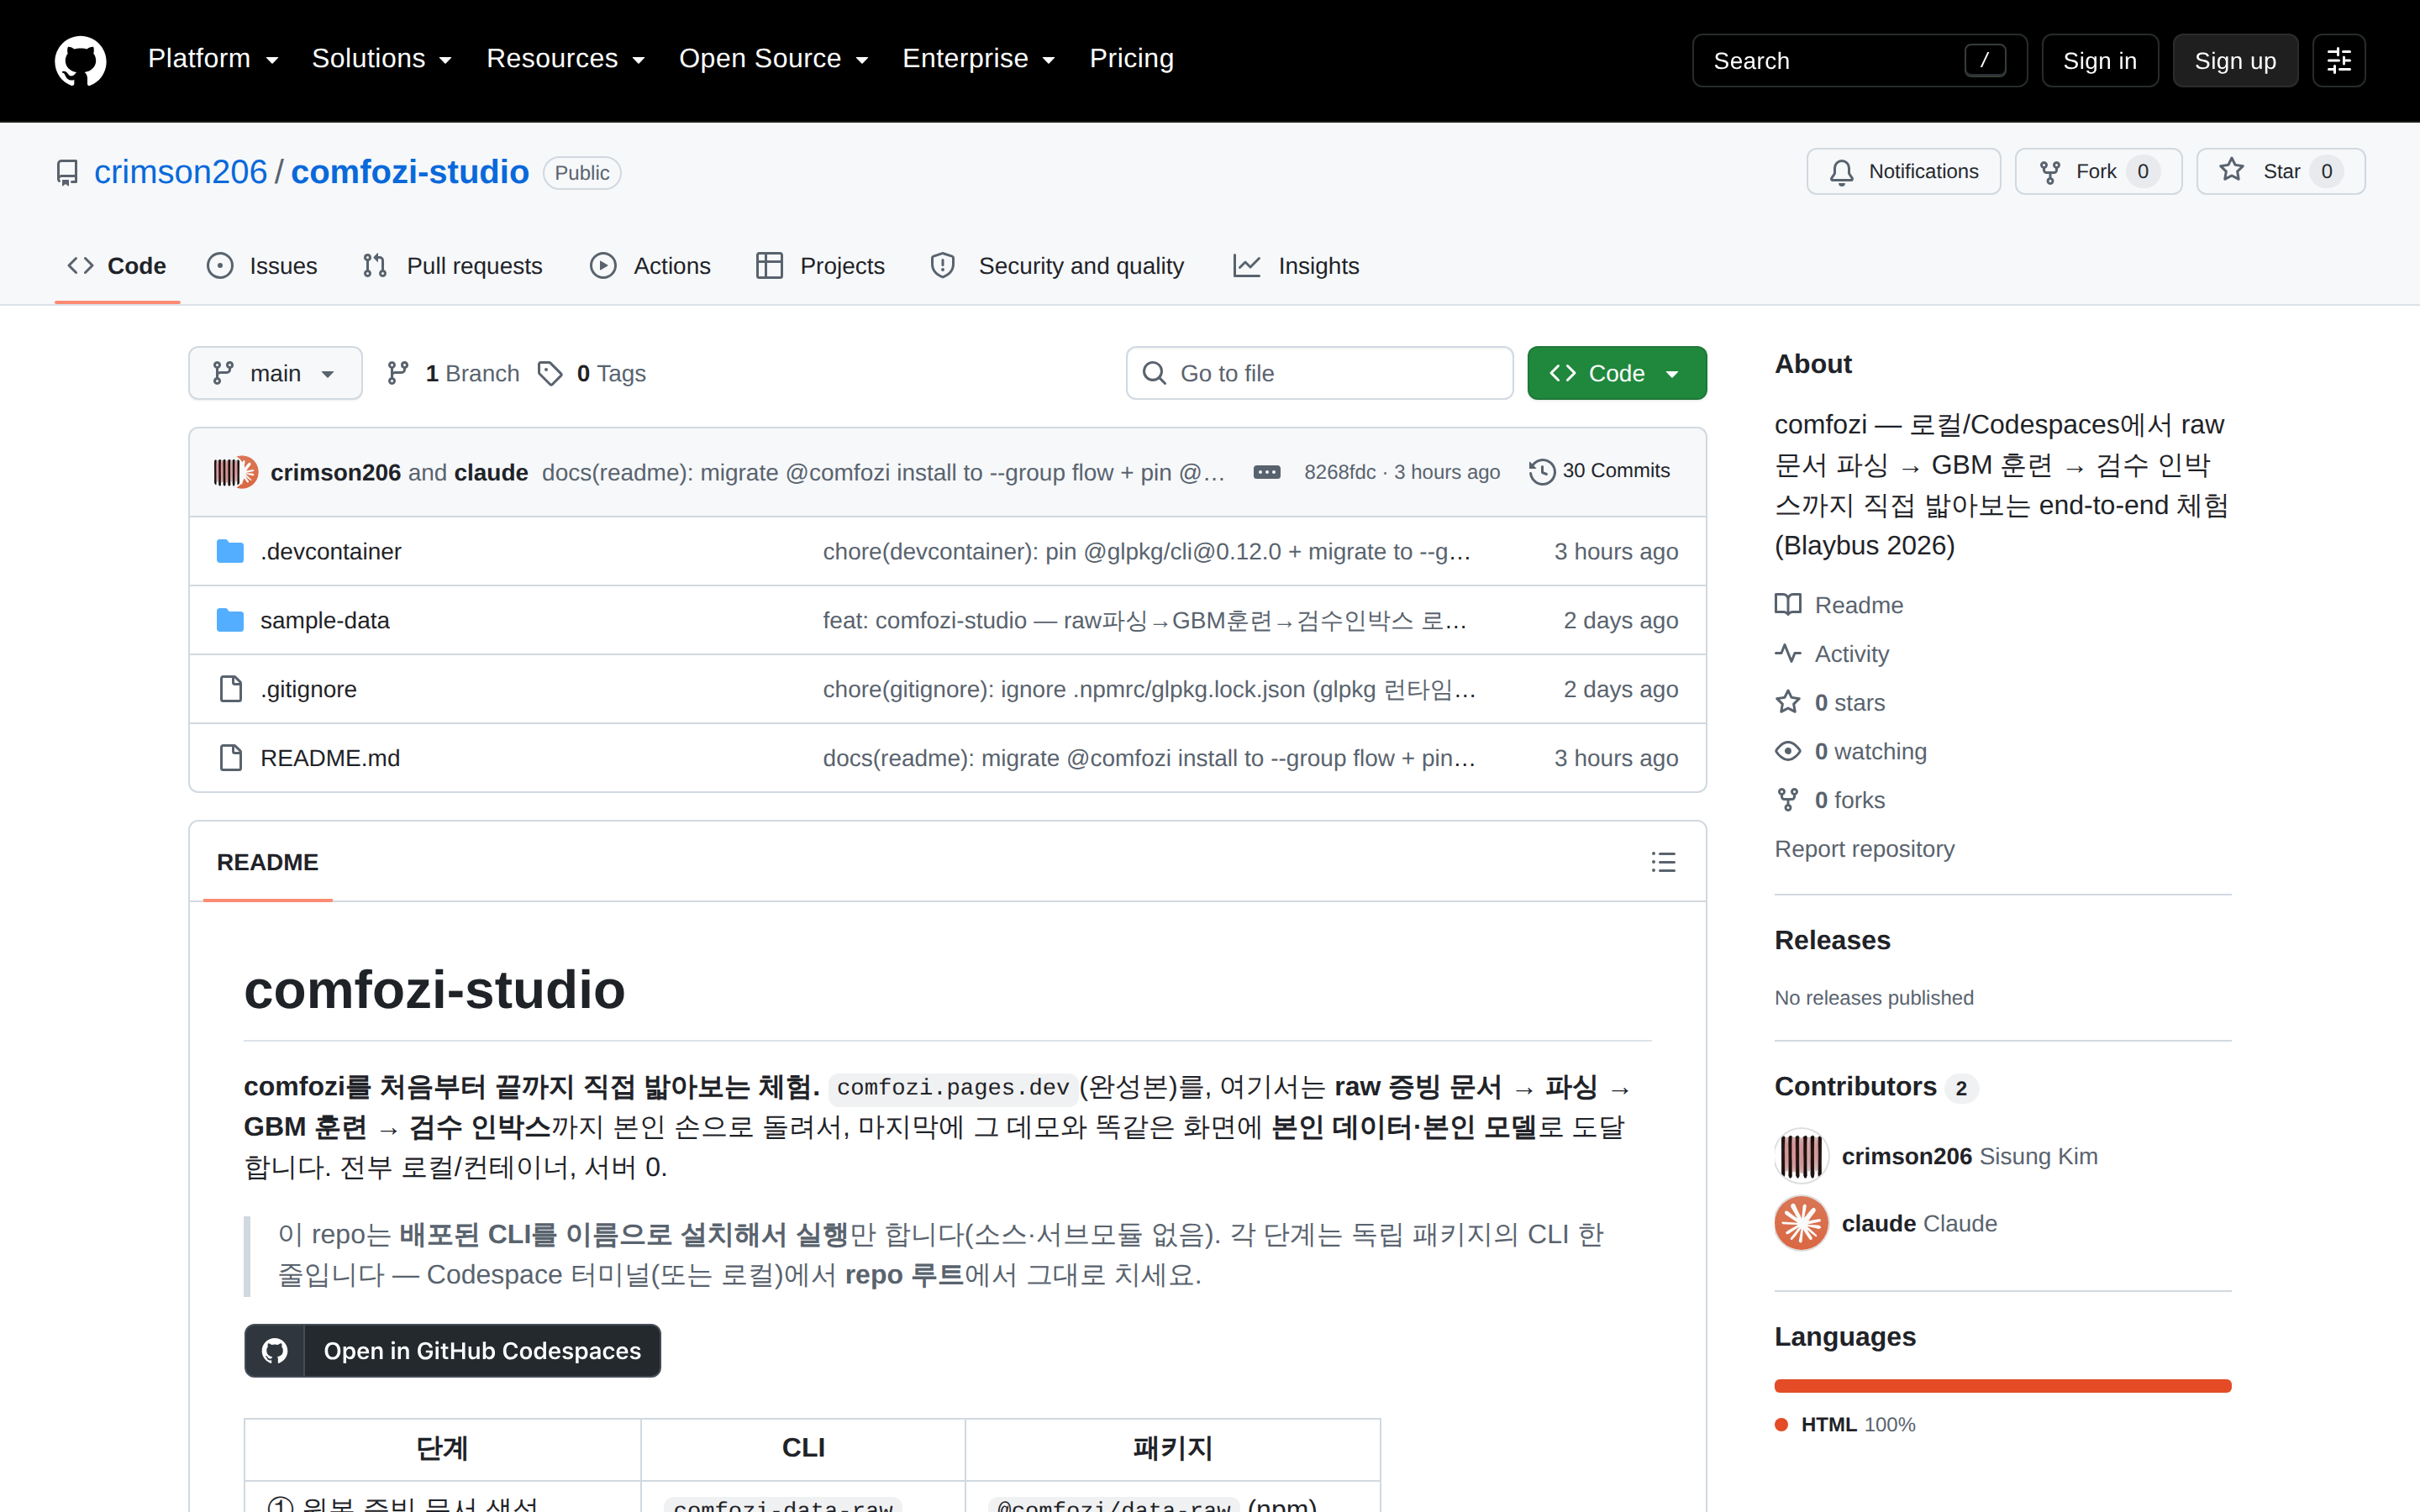Click the commit history clock icon
The height and width of the screenshot is (1512, 2420).
(1542, 471)
